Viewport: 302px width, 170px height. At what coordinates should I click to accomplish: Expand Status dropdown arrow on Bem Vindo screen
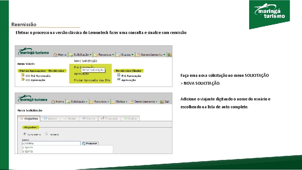coord(132,55)
